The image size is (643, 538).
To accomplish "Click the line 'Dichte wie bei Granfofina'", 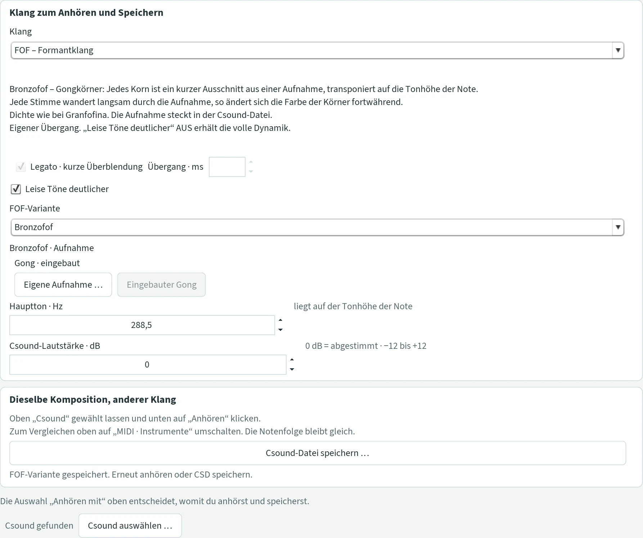I will tap(141, 115).
